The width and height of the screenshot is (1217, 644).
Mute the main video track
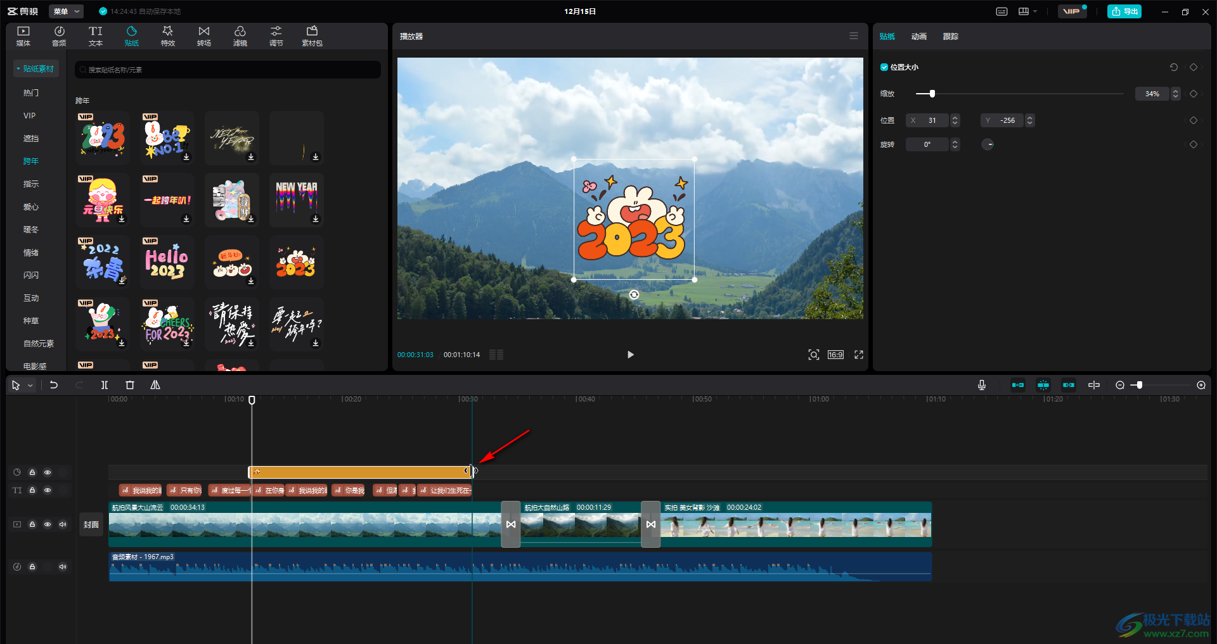63,524
